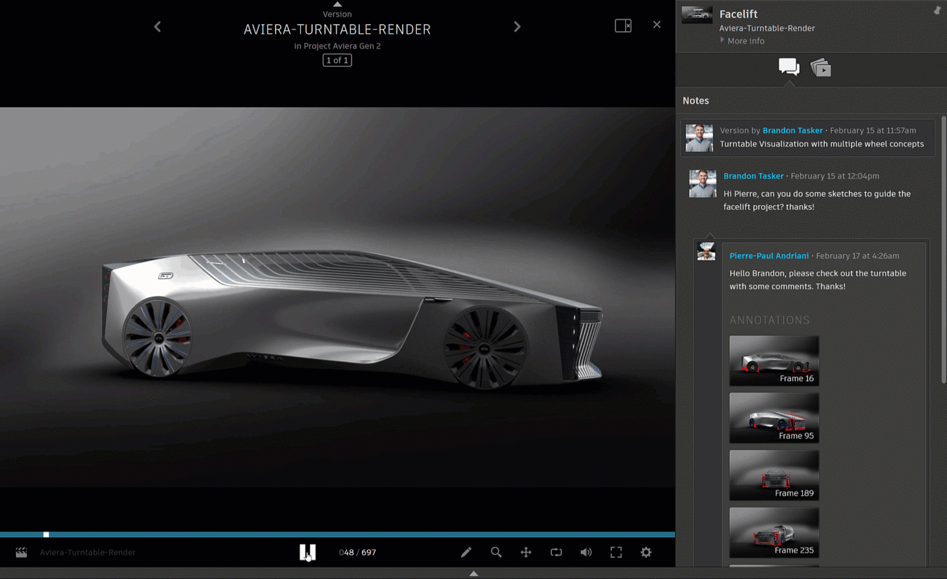Toggle the side panel layout

coord(623,25)
